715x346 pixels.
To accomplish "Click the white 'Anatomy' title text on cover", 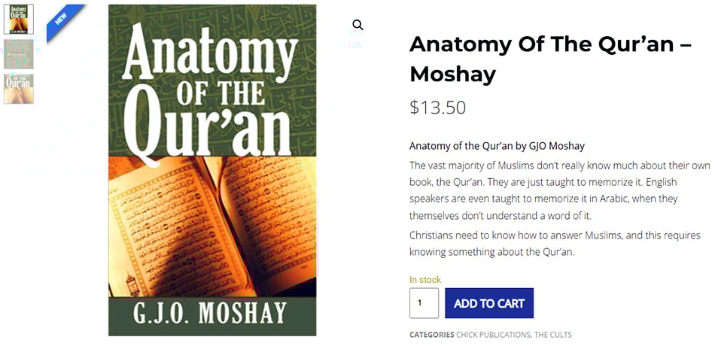I will click(211, 53).
